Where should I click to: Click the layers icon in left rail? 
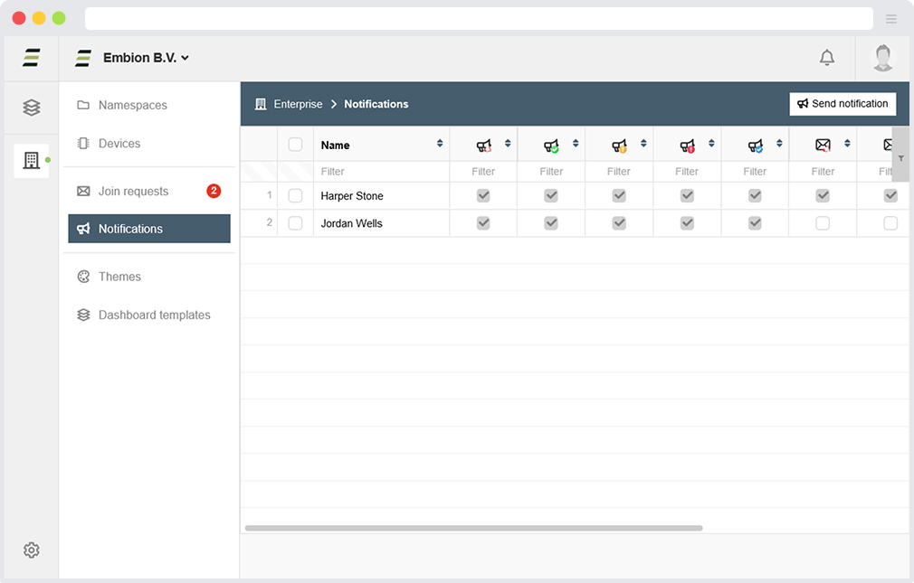pyautogui.click(x=32, y=108)
